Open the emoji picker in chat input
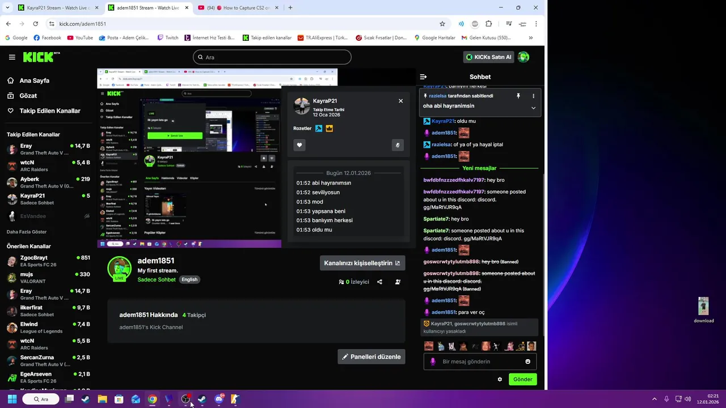 tap(528, 362)
